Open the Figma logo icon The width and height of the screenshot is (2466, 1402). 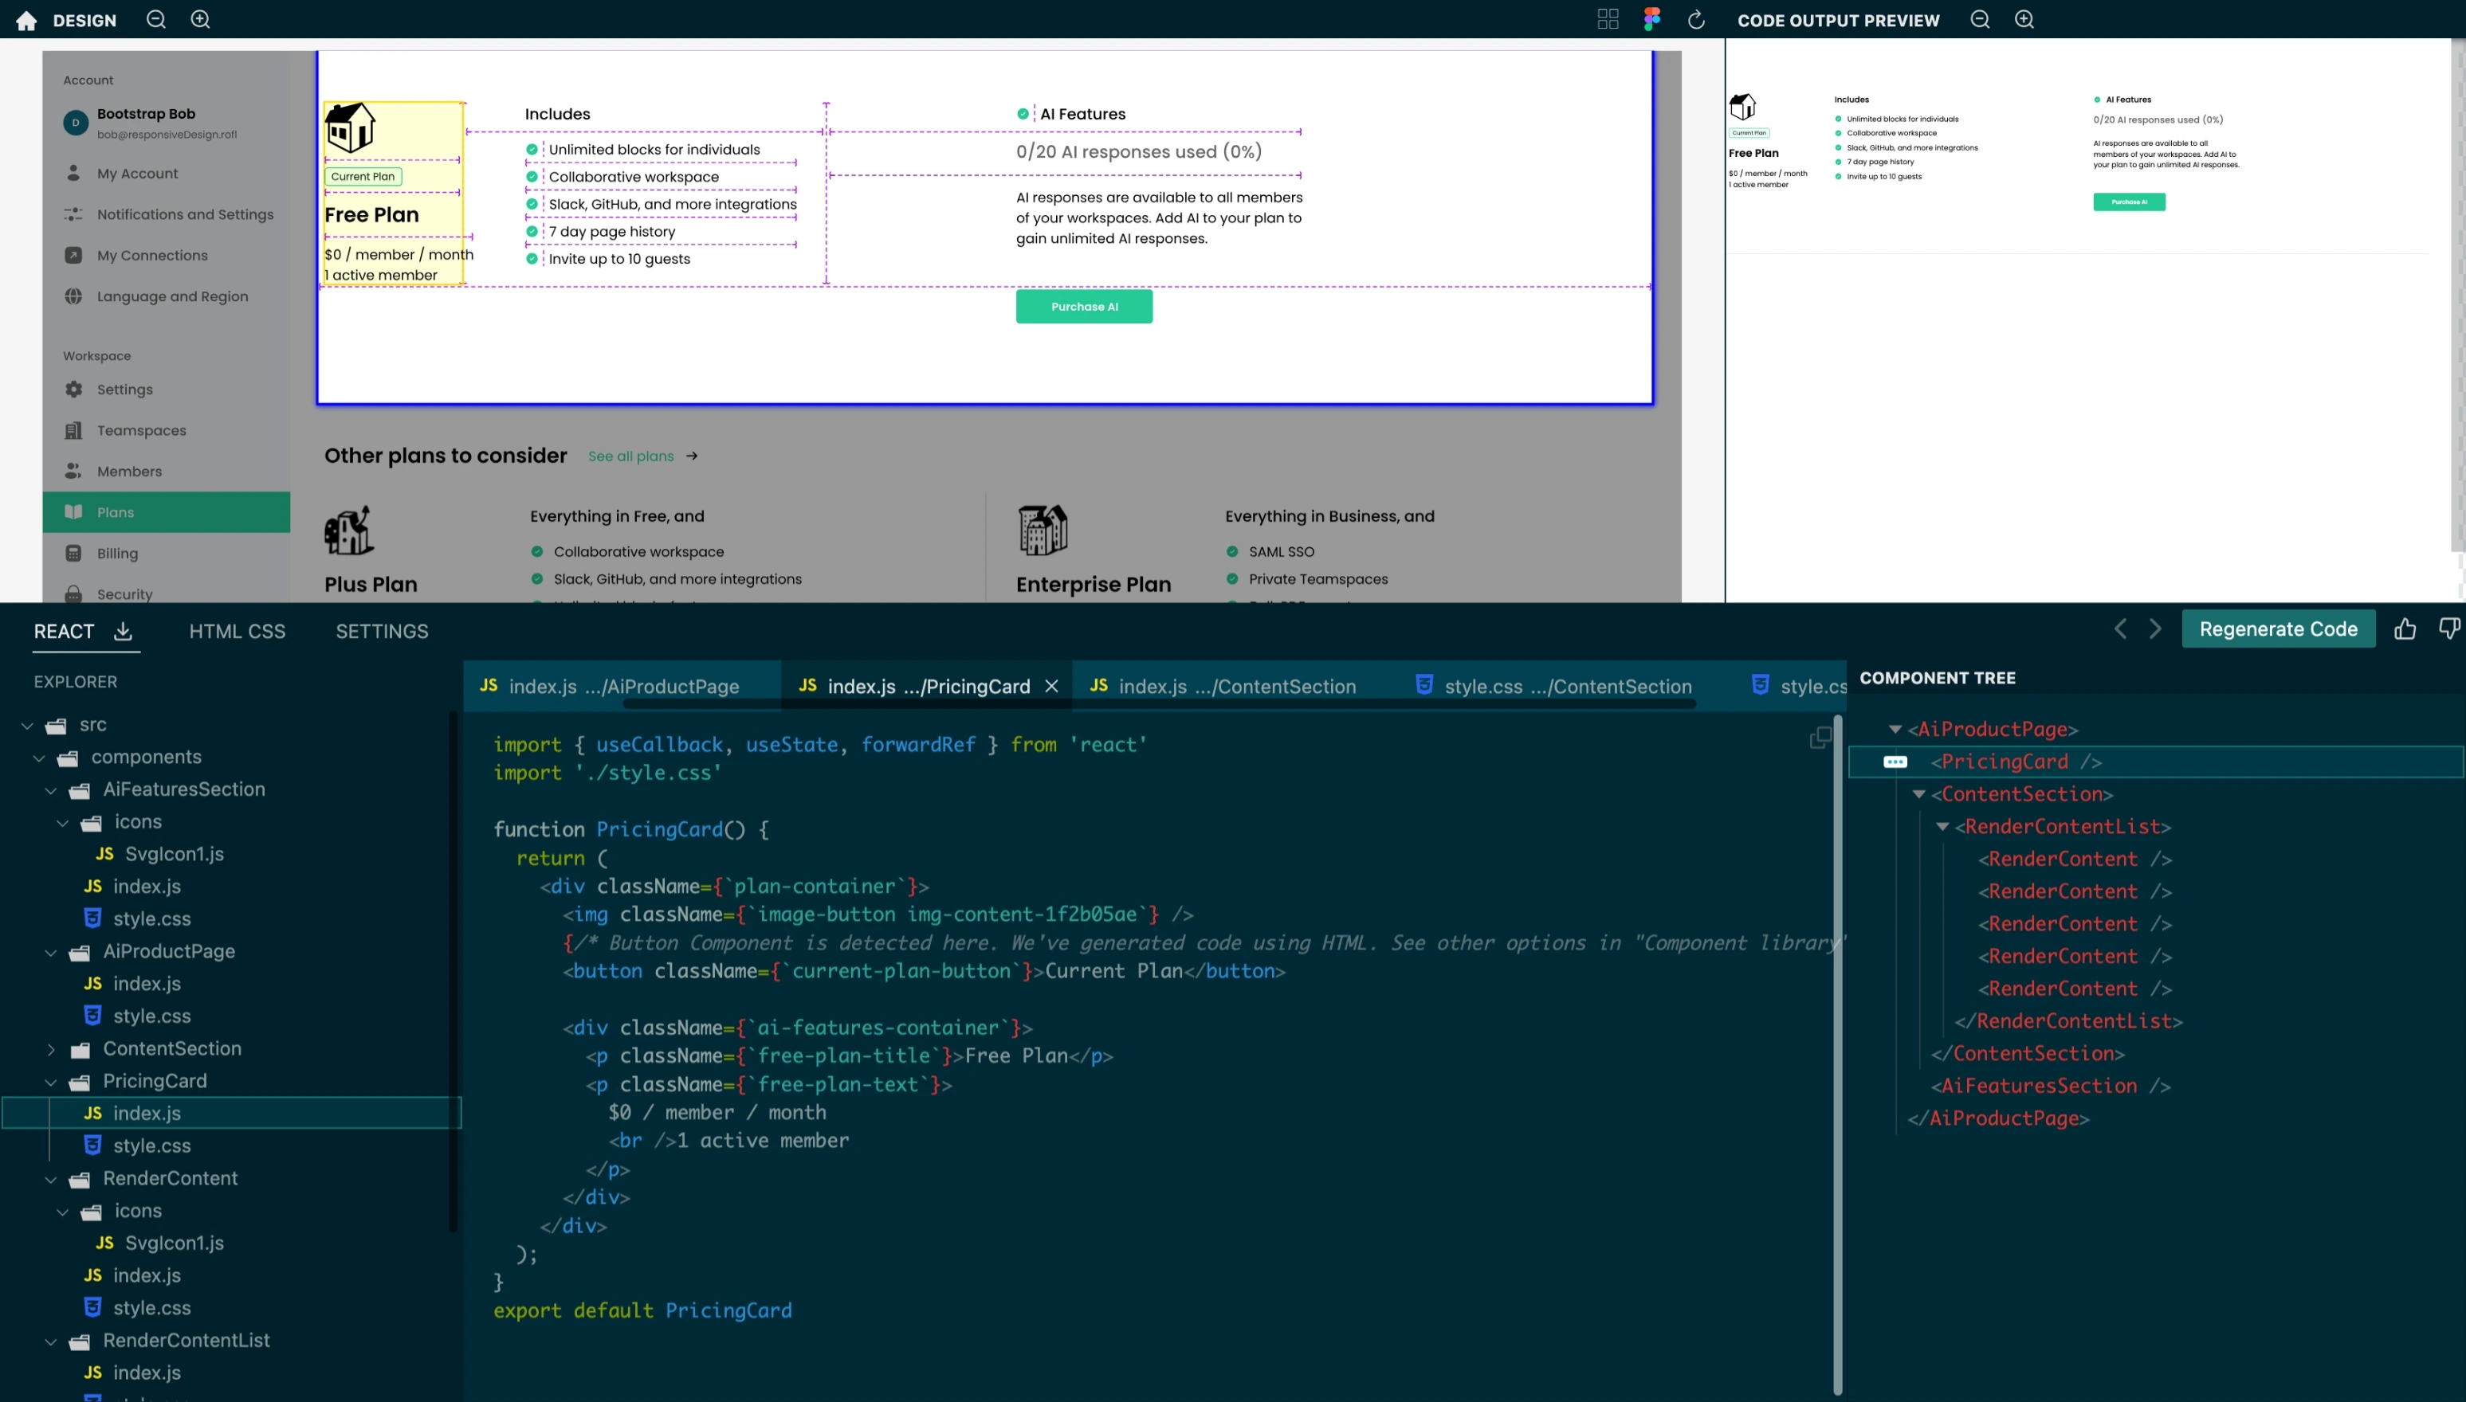[1652, 19]
